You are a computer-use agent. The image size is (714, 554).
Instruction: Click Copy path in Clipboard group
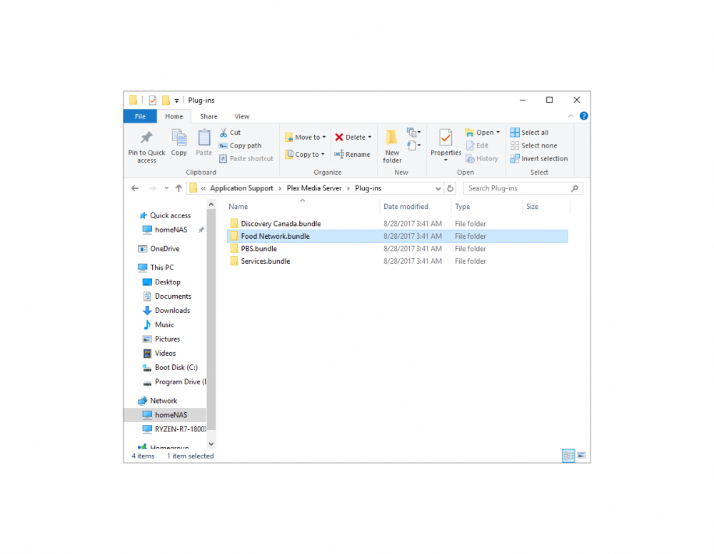[x=240, y=145]
